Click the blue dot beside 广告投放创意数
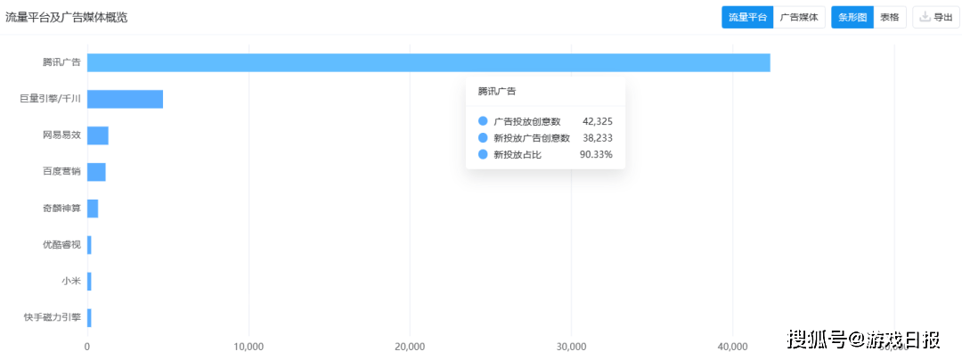 483,121
